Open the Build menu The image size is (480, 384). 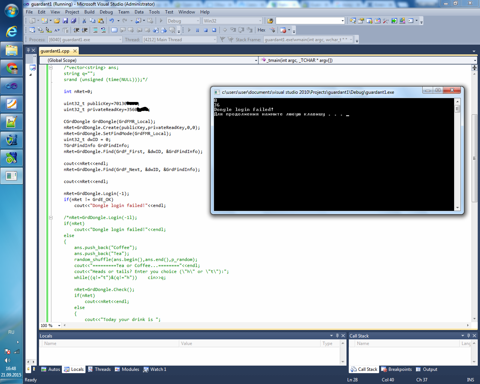(x=89, y=12)
